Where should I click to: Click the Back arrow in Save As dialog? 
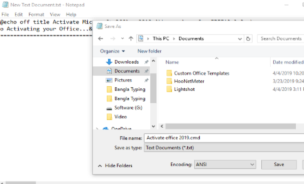click(100, 38)
